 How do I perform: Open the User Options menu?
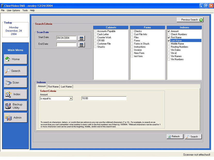pos(13,11)
